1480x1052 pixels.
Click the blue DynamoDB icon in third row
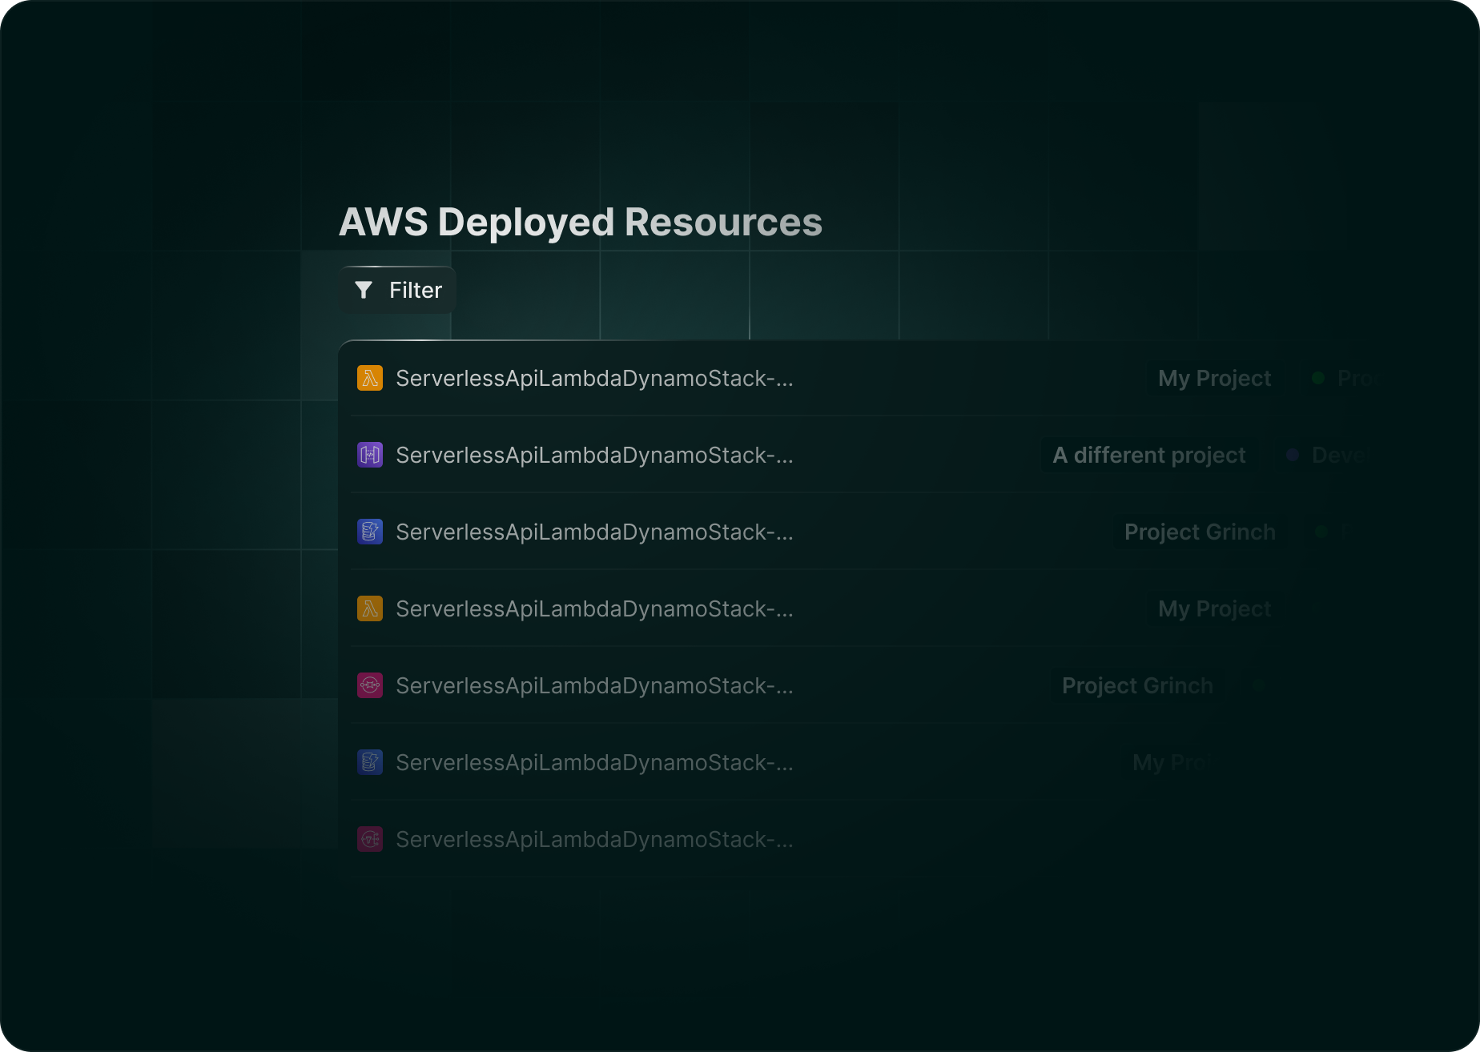[370, 532]
